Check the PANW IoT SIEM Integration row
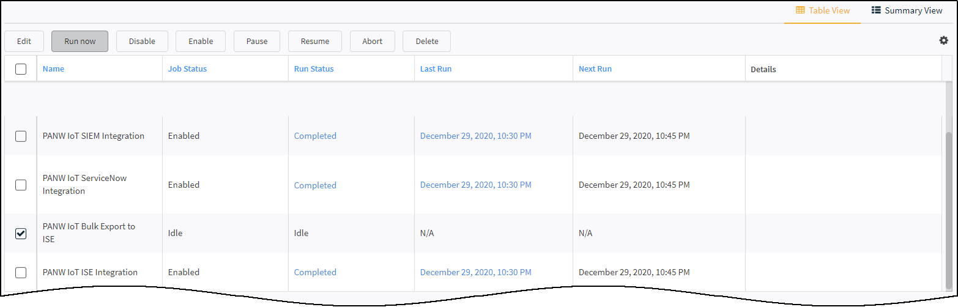The image size is (958, 307). tap(21, 136)
